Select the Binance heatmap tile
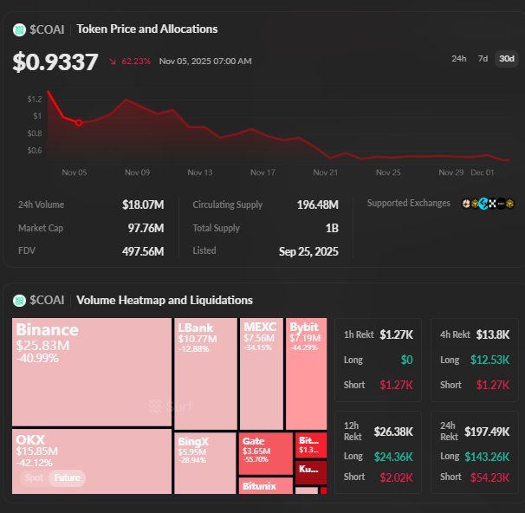525x513 pixels. click(92, 372)
